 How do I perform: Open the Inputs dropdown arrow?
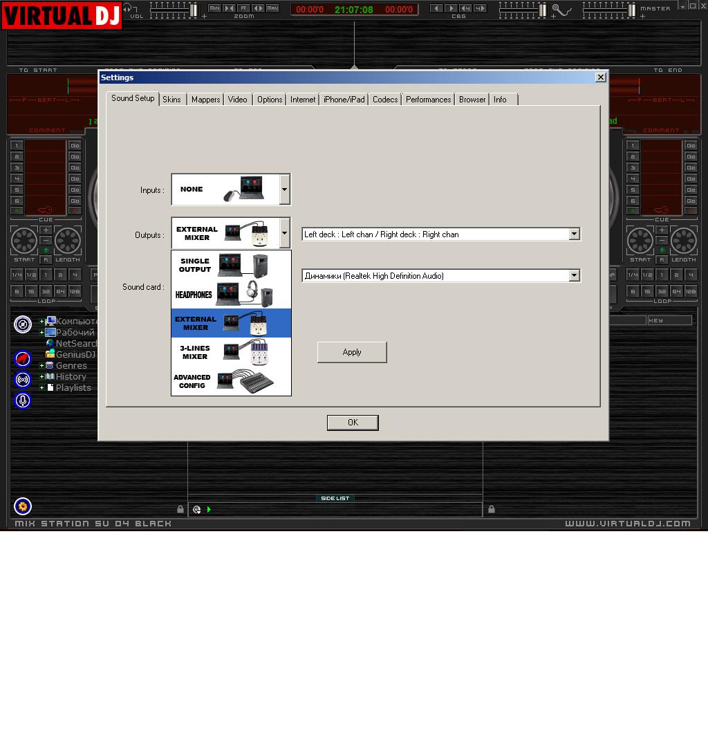click(x=284, y=190)
